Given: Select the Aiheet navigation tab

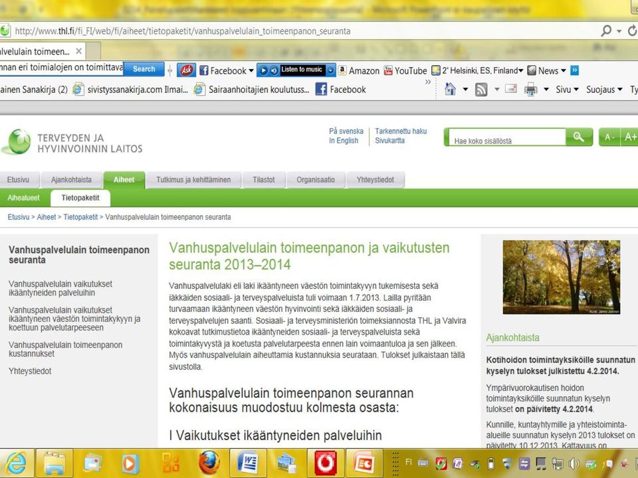Looking at the screenshot, I should pyautogui.click(x=124, y=180).
